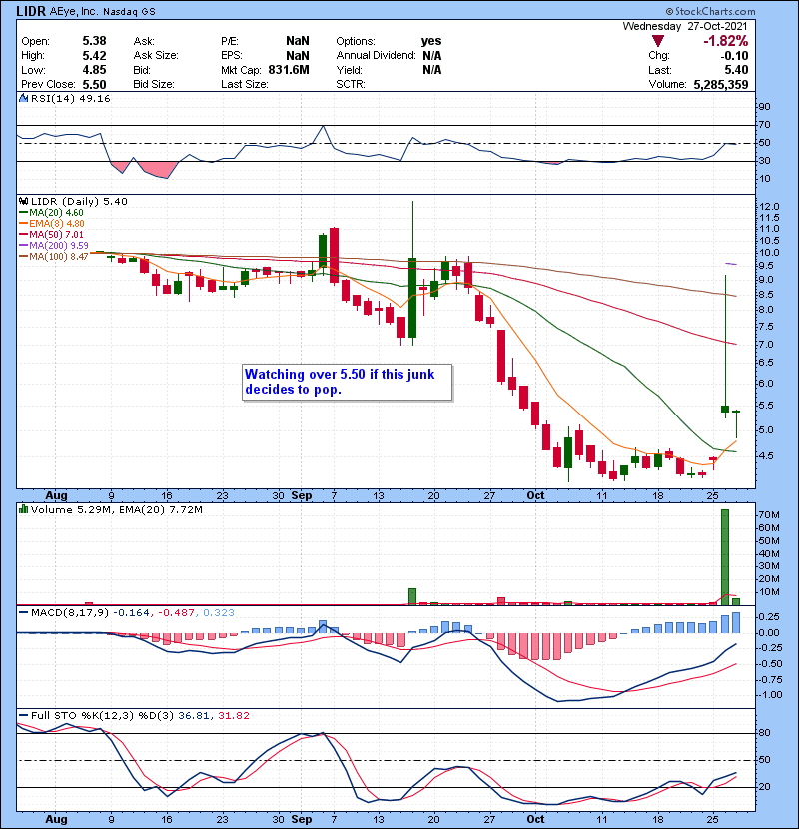Image resolution: width=799 pixels, height=829 pixels.
Task: Click the stochastic %D value 31.82
Action: pyautogui.click(x=233, y=715)
